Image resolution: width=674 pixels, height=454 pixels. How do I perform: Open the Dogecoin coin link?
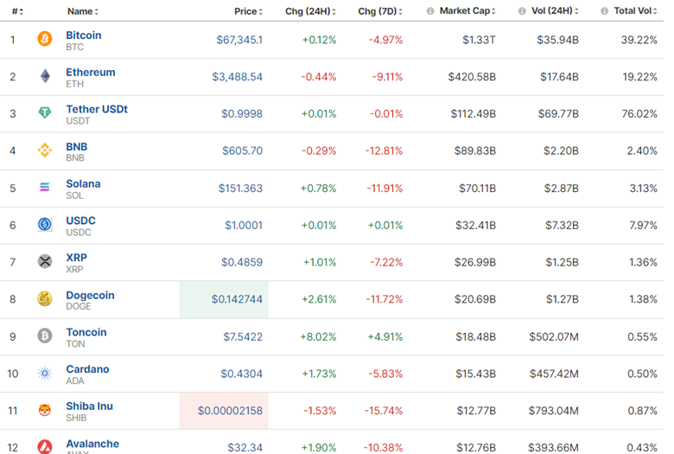click(x=90, y=295)
